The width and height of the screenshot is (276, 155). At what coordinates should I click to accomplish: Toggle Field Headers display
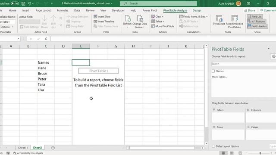click(x=257, y=26)
